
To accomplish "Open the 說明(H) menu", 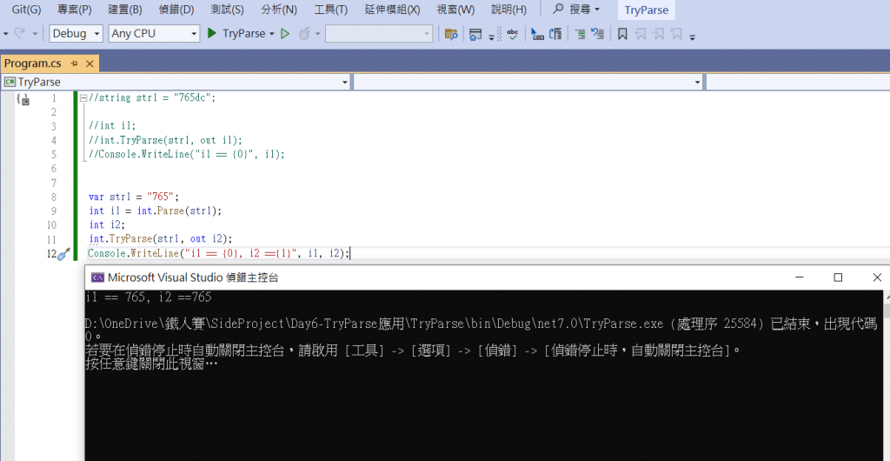I will (508, 10).
